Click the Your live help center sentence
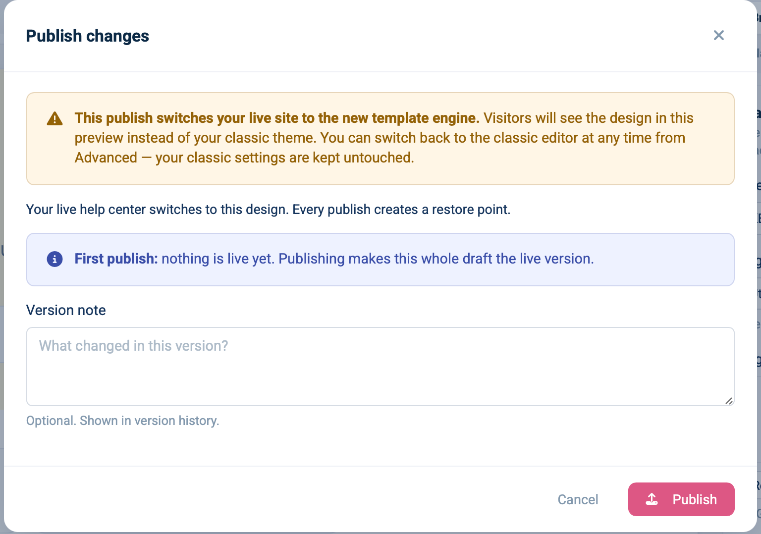 point(158,210)
